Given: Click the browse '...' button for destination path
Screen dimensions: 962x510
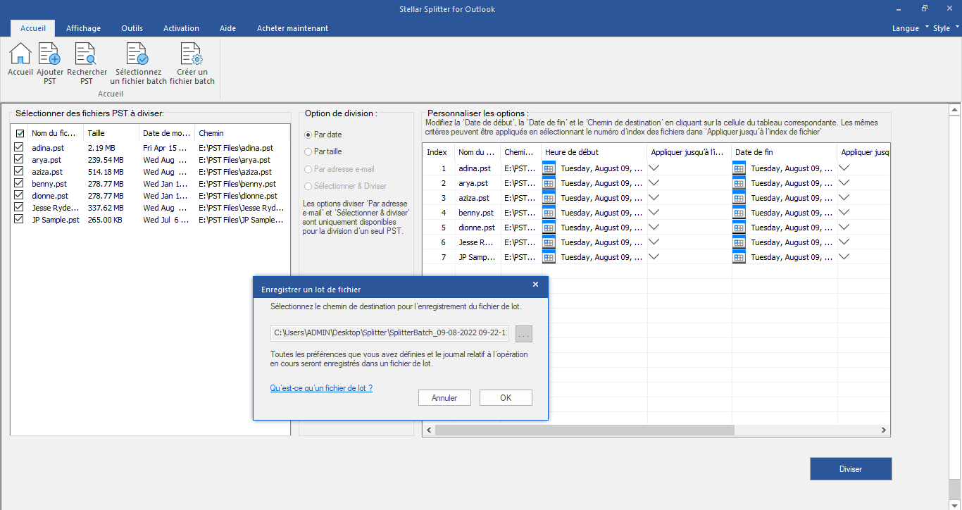Looking at the screenshot, I should [524, 333].
